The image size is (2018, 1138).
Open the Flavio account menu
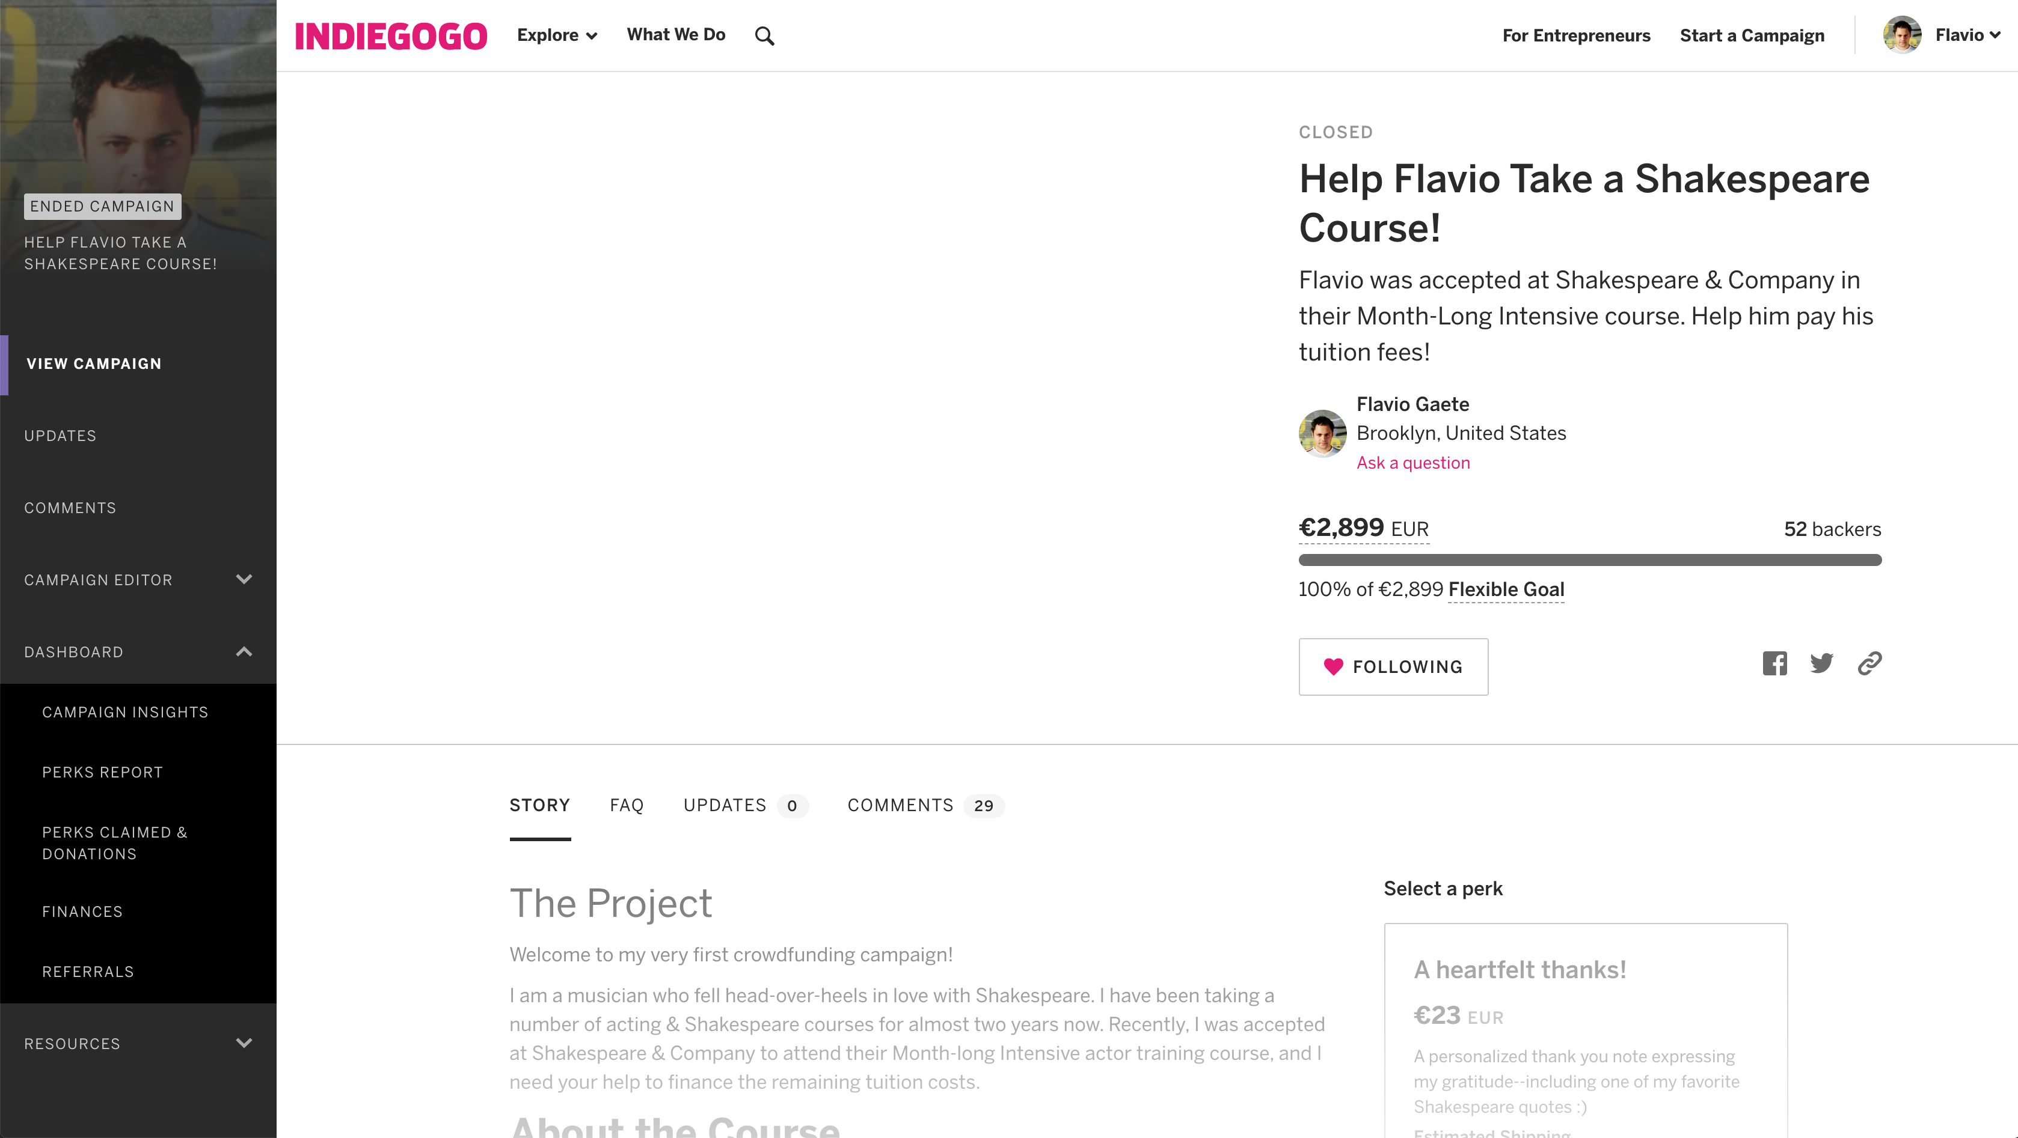point(1967,35)
